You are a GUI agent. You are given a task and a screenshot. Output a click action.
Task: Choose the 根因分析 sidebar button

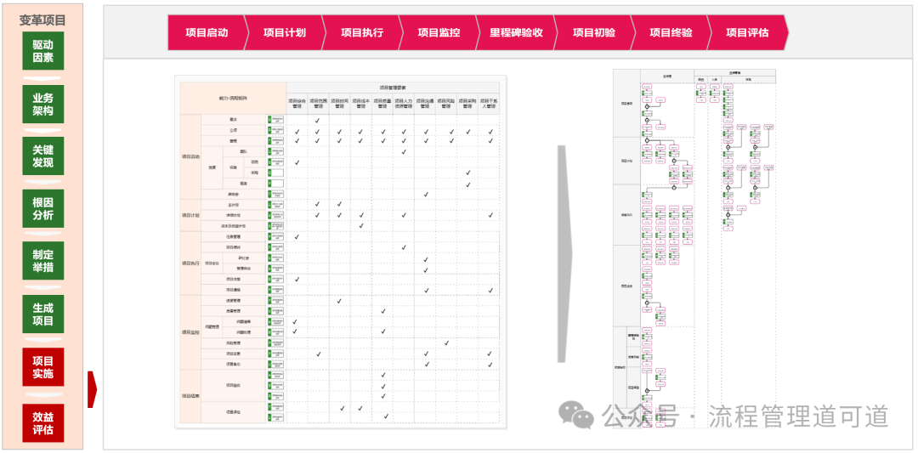43,208
